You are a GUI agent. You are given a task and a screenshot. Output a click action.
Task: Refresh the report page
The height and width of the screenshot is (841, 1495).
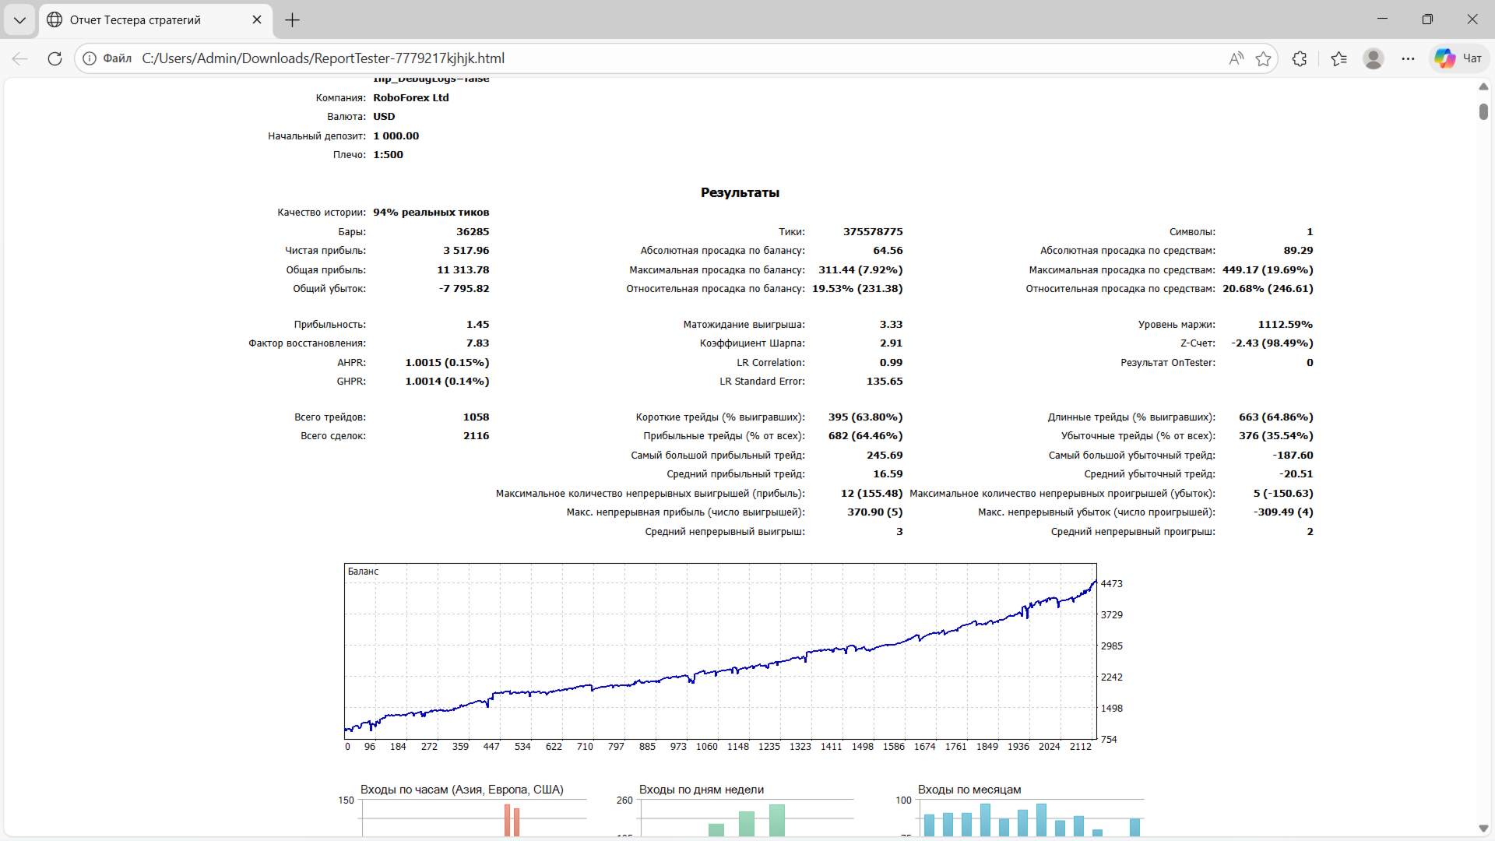55,58
